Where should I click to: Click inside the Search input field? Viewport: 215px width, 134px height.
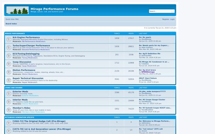tap(160, 11)
